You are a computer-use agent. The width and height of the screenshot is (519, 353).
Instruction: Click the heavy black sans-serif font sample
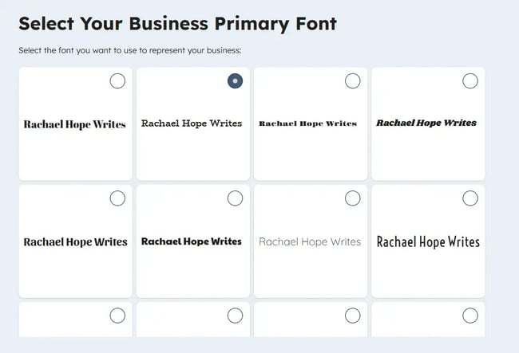click(192, 241)
